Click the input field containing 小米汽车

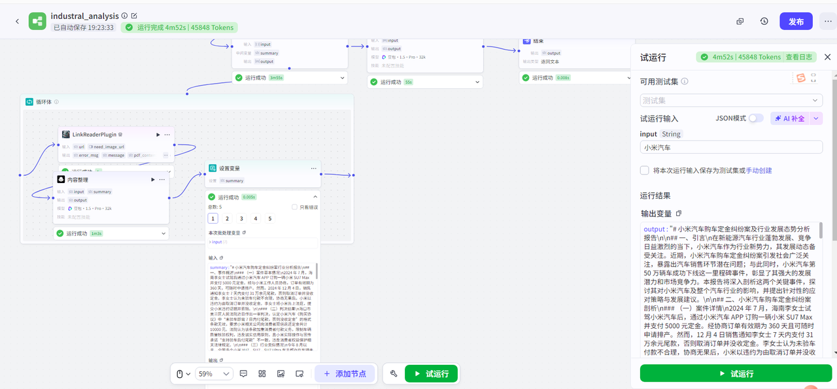(731, 148)
